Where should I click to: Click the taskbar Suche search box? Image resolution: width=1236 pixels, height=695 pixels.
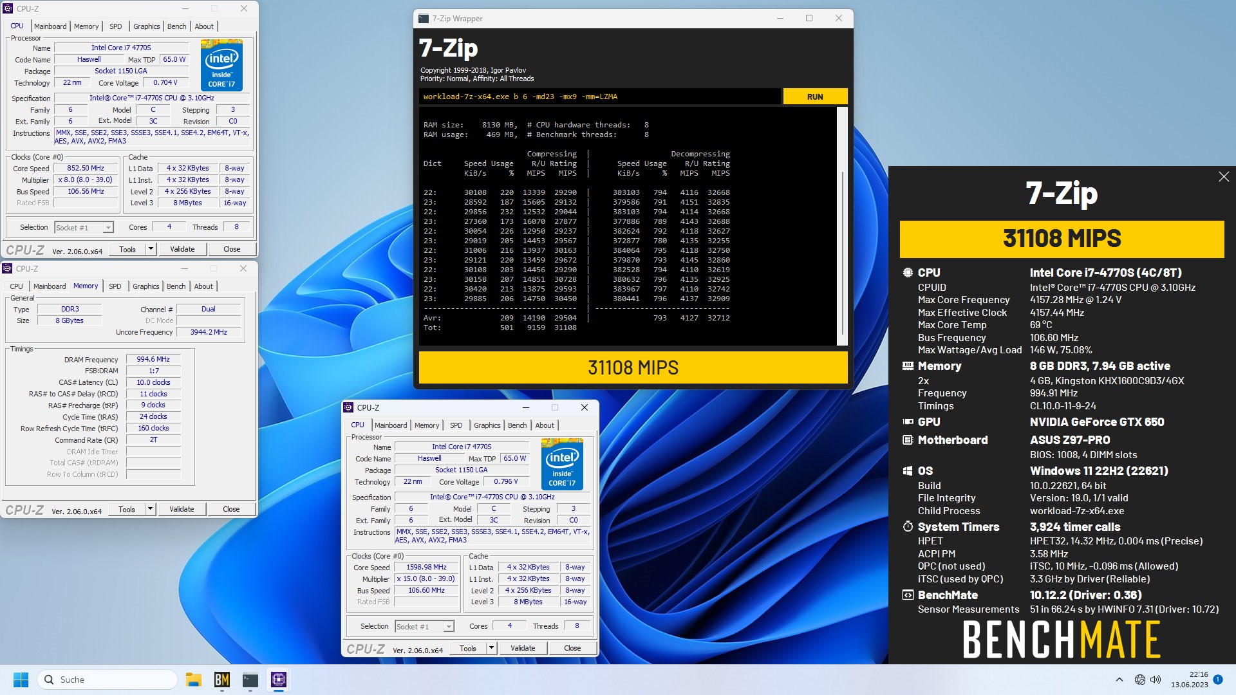(108, 680)
